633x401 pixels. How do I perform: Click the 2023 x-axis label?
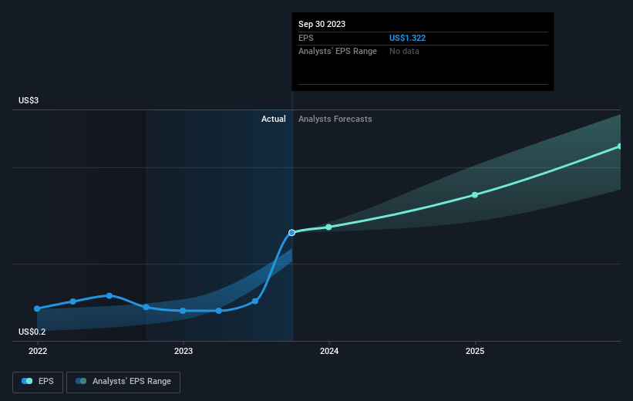coord(184,351)
